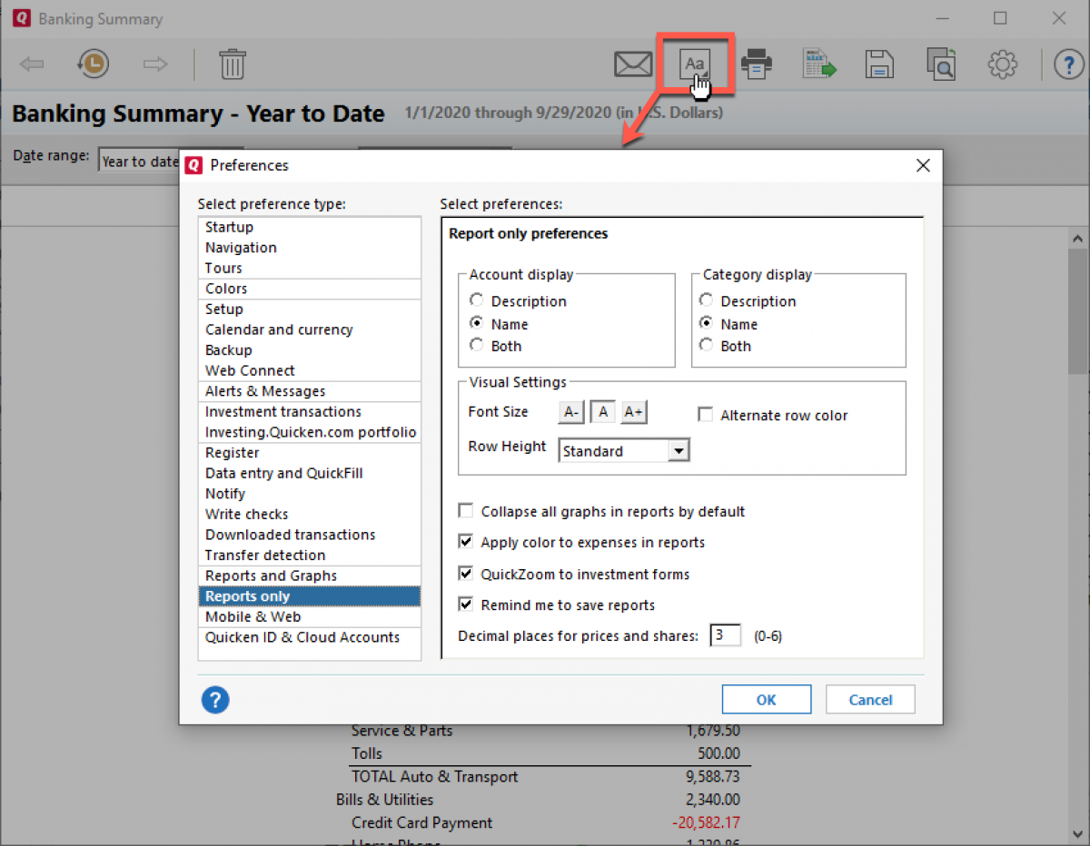The image size is (1090, 846).
Task: Open report customize gear icon
Action: (1002, 64)
